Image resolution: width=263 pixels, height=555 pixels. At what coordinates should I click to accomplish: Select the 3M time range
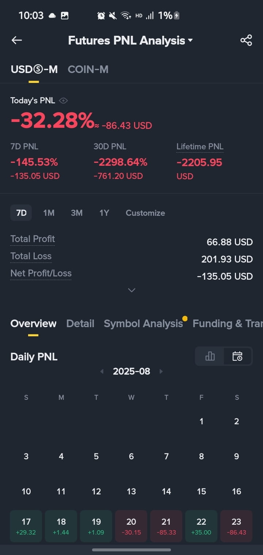(76, 213)
